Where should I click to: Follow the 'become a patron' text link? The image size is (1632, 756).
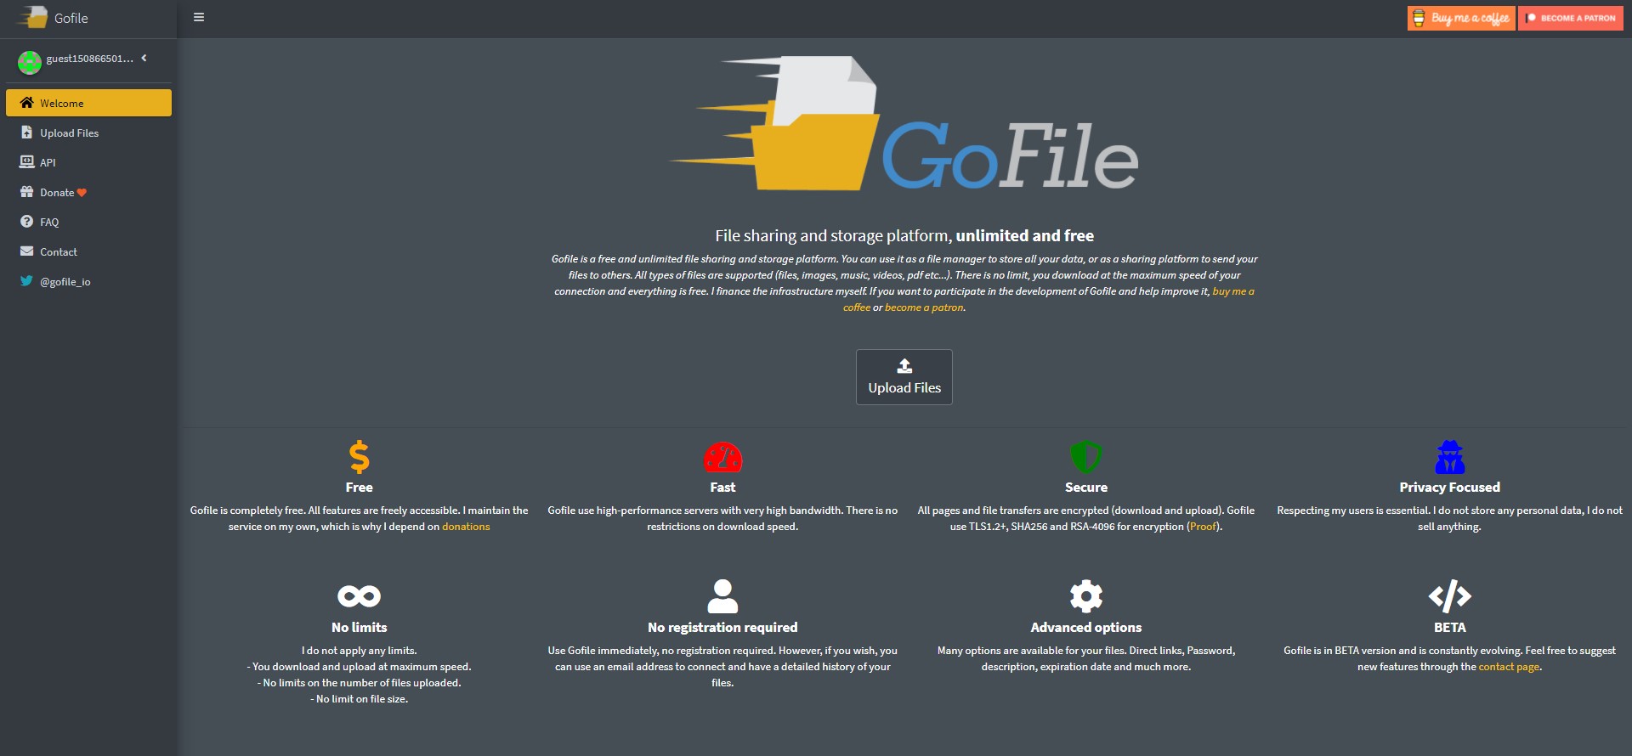pyautogui.click(x=924, y=307)
